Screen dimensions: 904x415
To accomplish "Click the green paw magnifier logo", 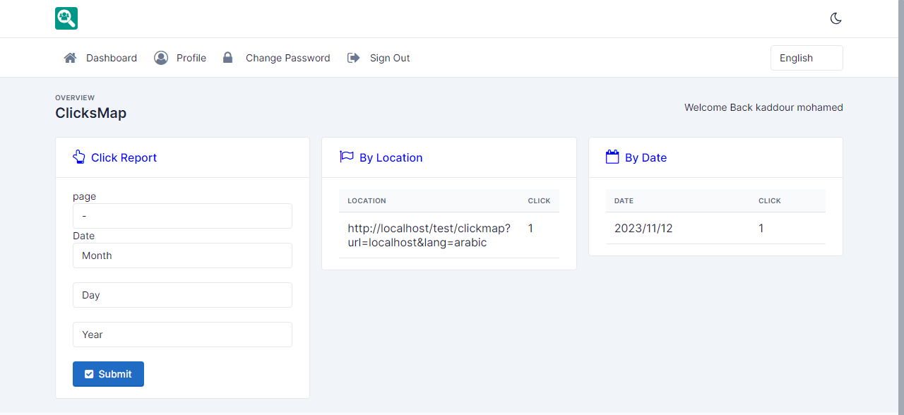I will click(66, 18).
